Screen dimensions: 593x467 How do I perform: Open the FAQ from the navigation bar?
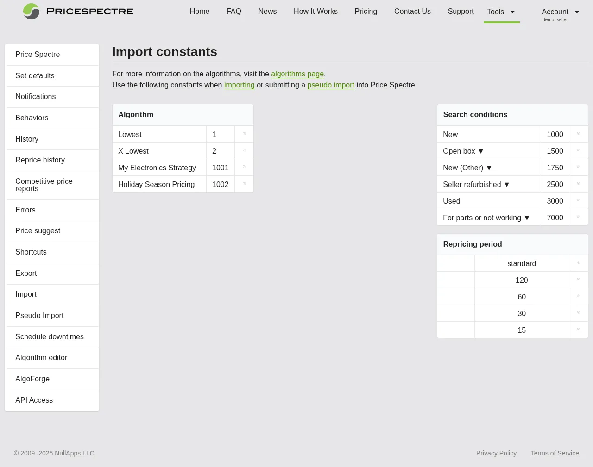click(233, 12)
